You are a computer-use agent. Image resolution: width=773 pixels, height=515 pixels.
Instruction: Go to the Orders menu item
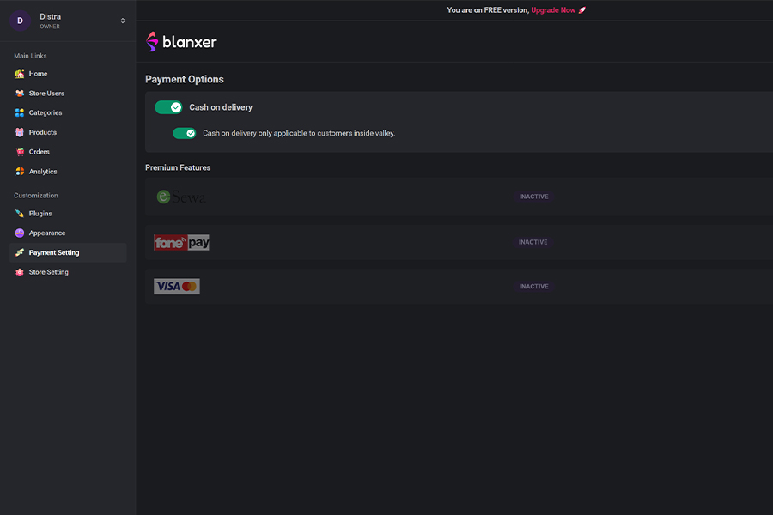(x=39, y=152)
